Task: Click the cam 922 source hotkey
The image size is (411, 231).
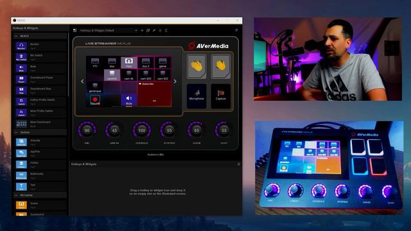Action: coord(162,75)
